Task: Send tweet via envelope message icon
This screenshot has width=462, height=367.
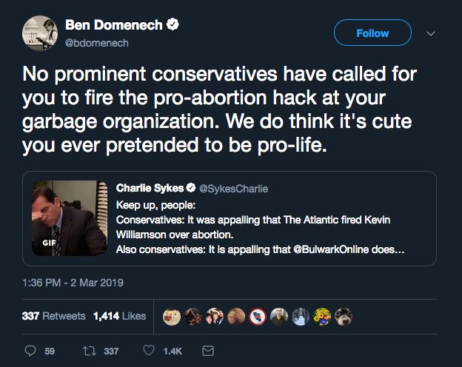Action: (x=208, y=351)
